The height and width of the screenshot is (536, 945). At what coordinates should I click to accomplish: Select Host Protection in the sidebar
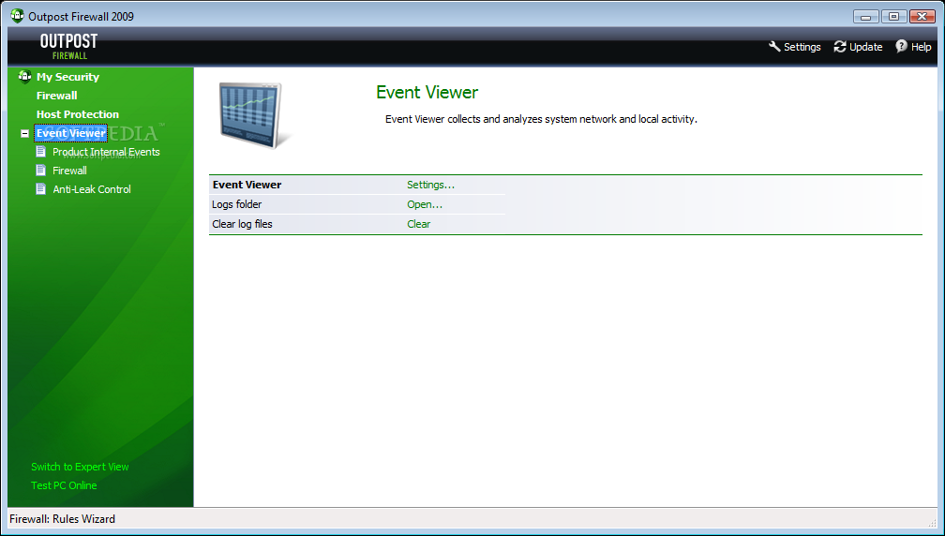pos(78,114)
